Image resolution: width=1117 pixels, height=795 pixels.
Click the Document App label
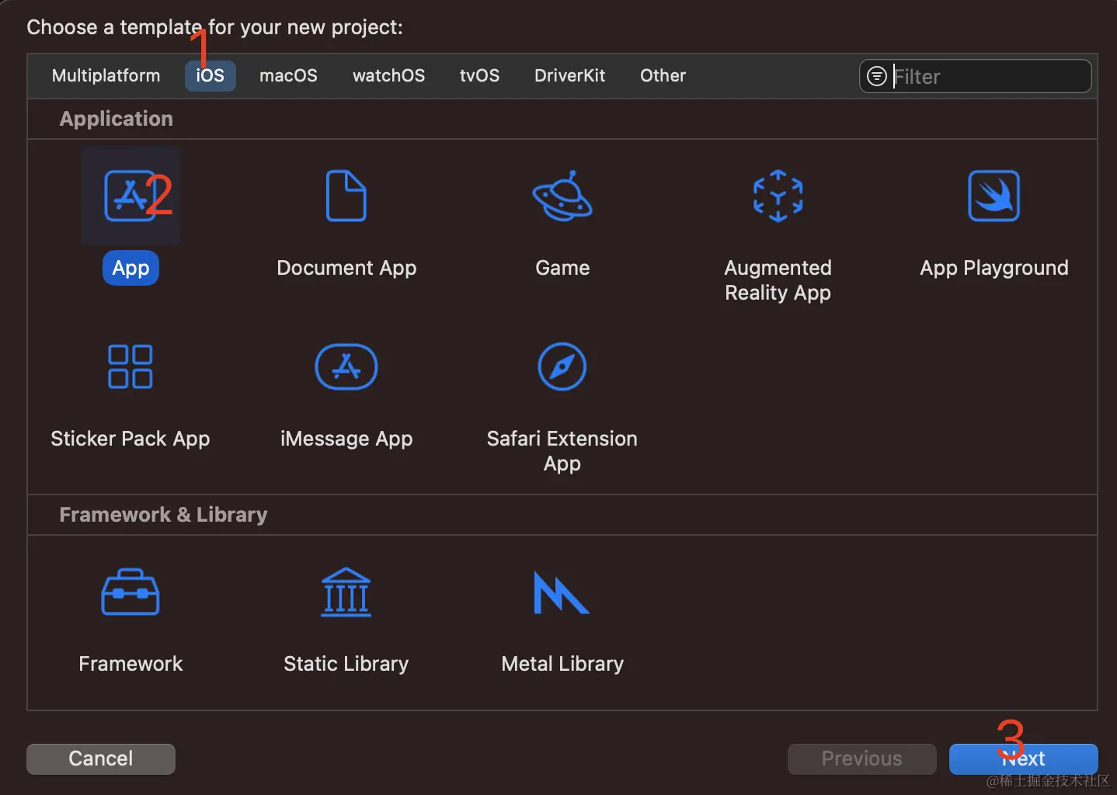click(346, 268)
